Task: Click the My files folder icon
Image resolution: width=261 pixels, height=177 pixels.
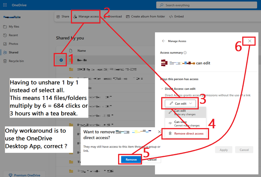Action: (x=5, y=26)
